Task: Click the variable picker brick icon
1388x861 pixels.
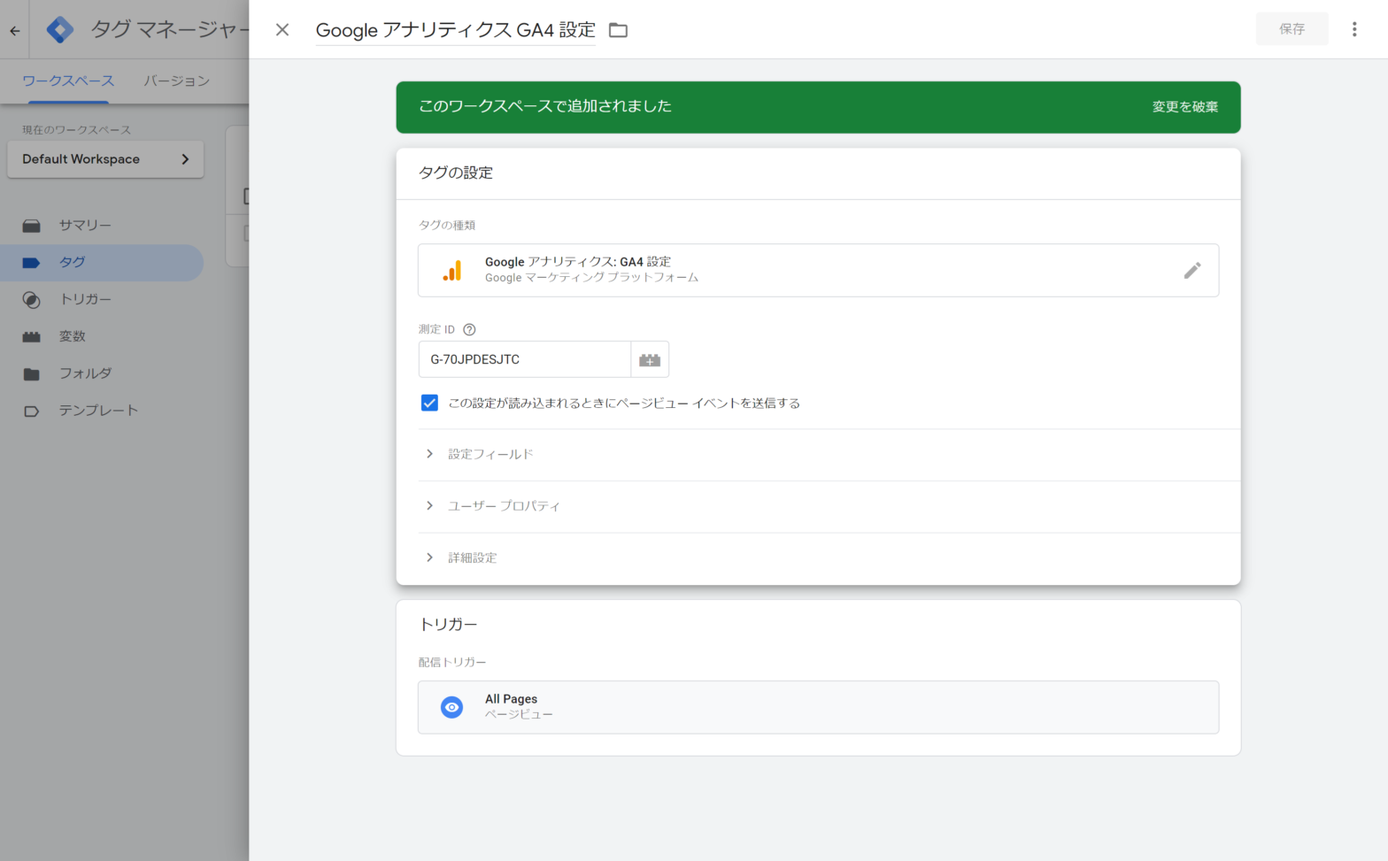Action: [x=650, y=359]
